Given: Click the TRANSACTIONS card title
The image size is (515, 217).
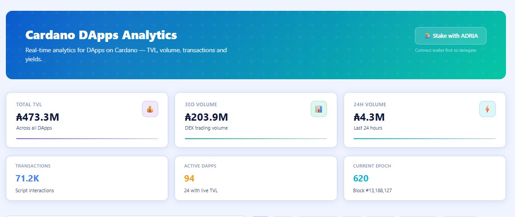Looking at the screenshot, I should point(33,166).
